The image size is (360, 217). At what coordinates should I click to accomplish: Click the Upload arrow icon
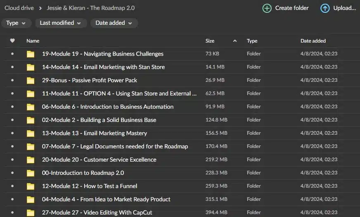[325, 8]
